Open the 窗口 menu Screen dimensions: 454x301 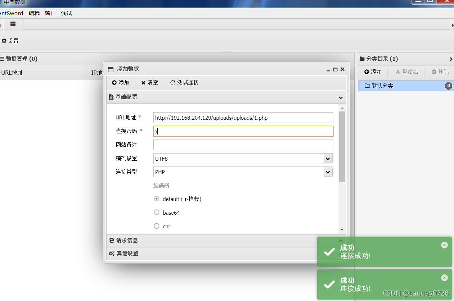(50, 13)
